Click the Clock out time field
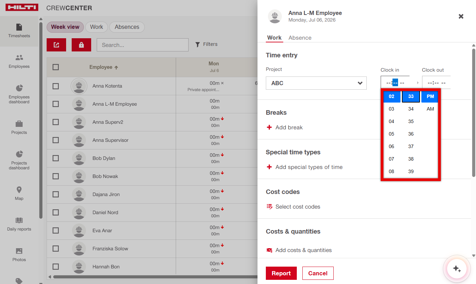This screenshot has height=284, width=476. (436, 83)
